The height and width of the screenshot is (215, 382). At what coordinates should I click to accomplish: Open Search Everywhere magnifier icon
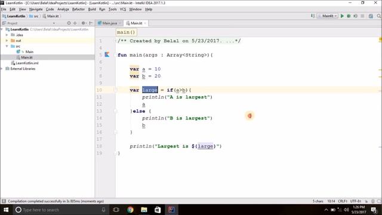pos(379,16)
